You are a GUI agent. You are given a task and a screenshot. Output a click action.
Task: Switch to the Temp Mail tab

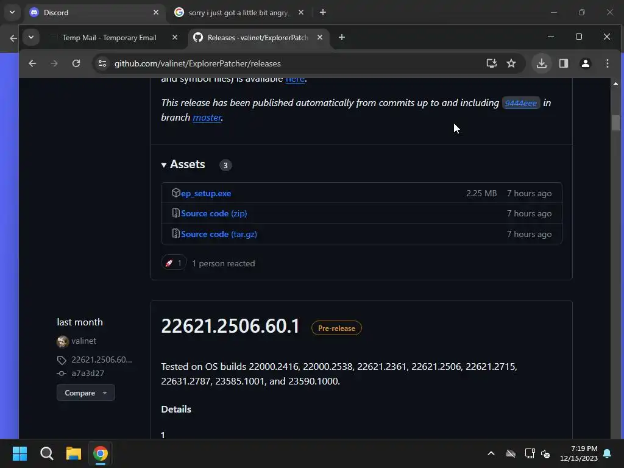[110, 37]
